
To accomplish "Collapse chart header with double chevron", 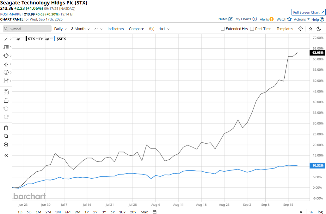I will [x=311, y=29].
